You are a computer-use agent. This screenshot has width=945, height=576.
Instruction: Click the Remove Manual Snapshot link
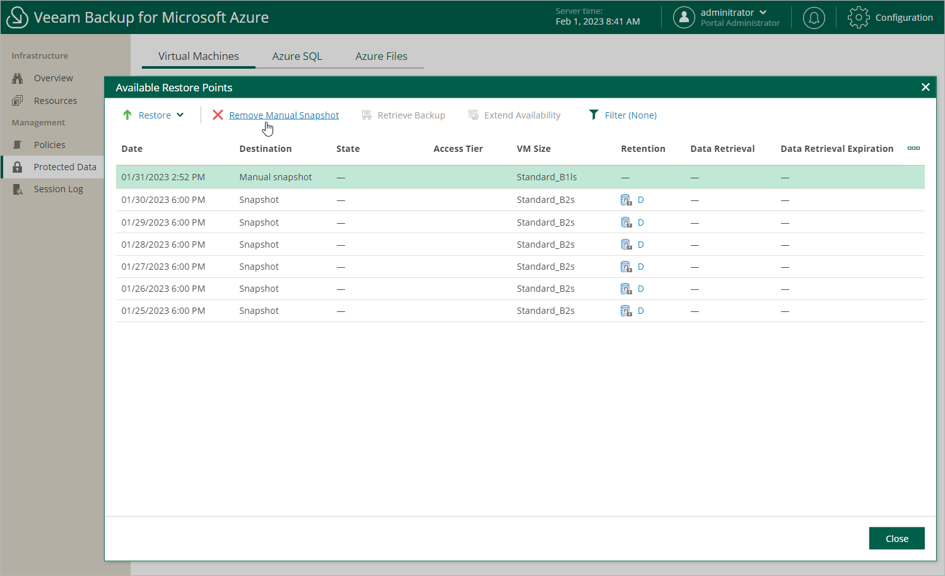[284, 115]
